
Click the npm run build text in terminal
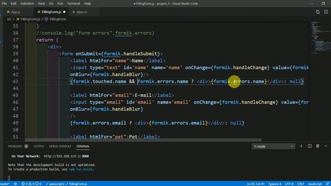click(x=81, y=169)
